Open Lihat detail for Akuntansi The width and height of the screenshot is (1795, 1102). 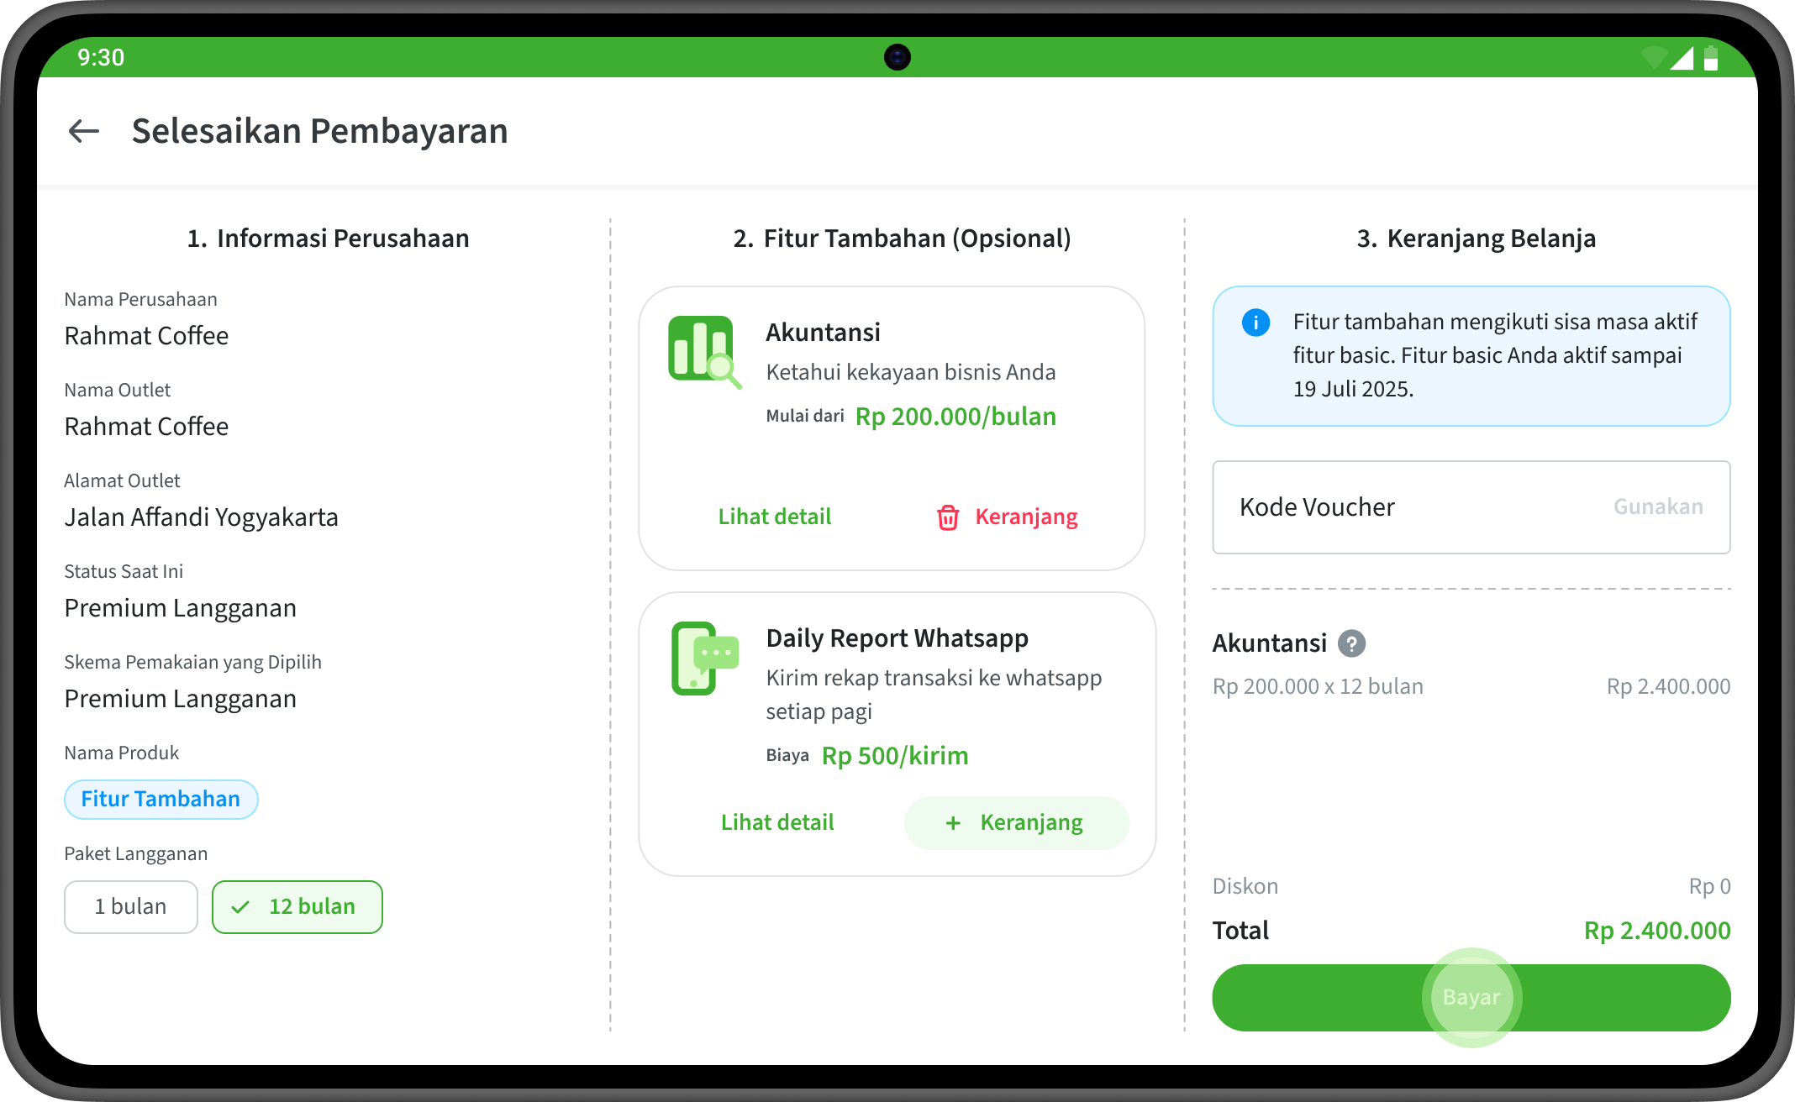click(774, 517)
